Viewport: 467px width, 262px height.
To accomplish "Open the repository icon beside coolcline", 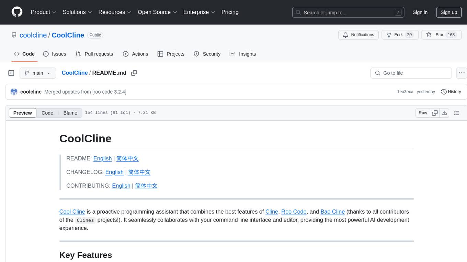I will (14, 35).
